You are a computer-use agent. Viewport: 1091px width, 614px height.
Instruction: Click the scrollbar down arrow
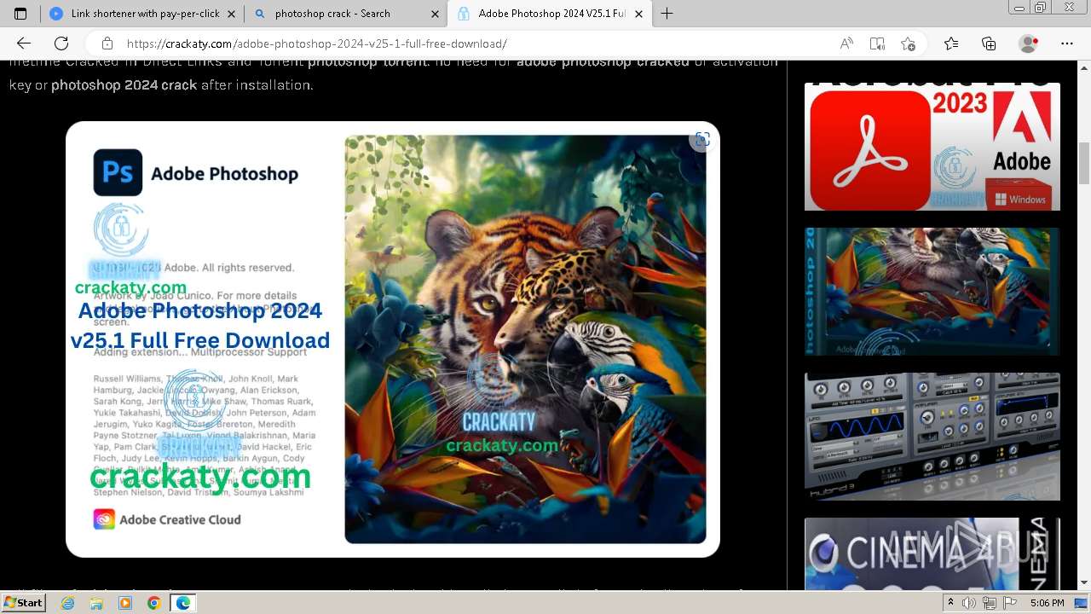(x=1084, y=583)
